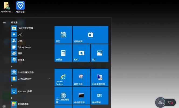
Task: Expand the Start menu hamburger navigation
Action: coord(4,22)
